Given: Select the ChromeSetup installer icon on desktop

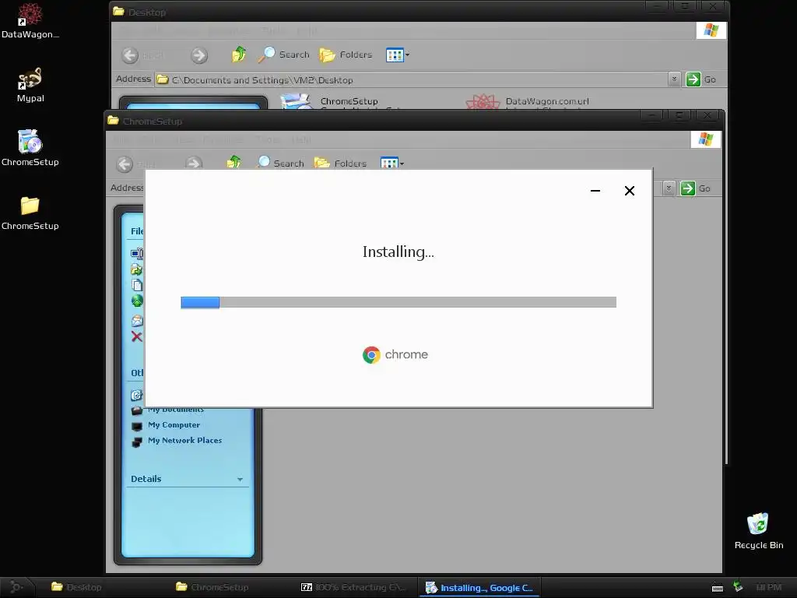Looking at the screenshot, I should tap(30, 148).
